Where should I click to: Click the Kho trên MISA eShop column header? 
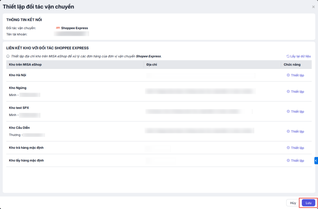coord(25,65)
